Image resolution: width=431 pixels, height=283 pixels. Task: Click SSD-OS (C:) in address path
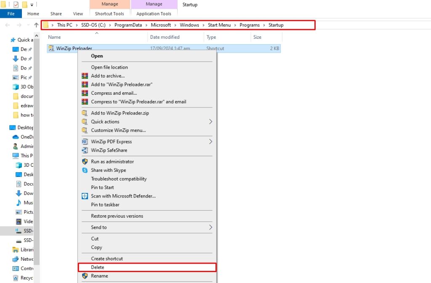click(x=93, y=25)
